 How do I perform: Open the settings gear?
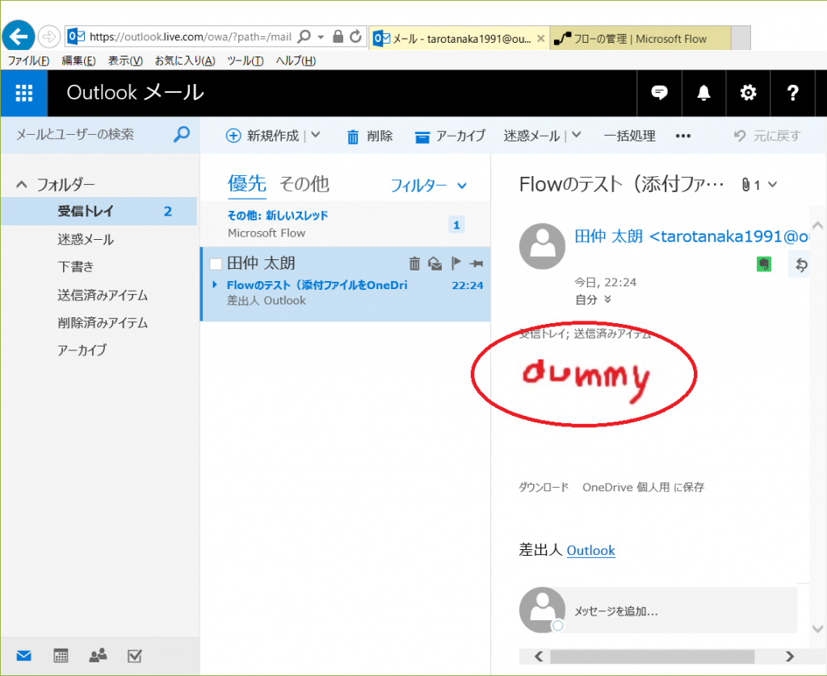click(x=748, y=94)
